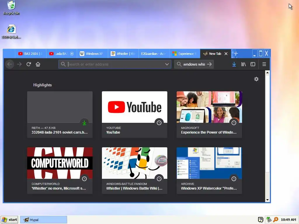Click the history clock badge on Whistler wiki card
The height and width of the screenshot is (224, 299).
tap(159, 179)
